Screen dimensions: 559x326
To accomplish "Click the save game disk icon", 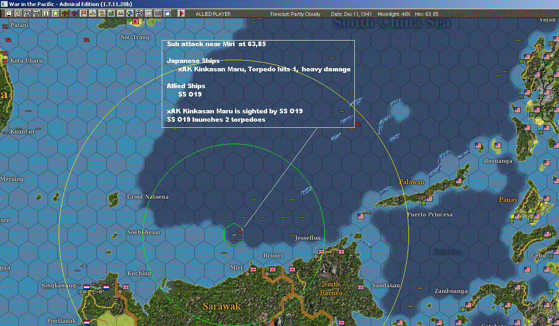I will (9, 14).
